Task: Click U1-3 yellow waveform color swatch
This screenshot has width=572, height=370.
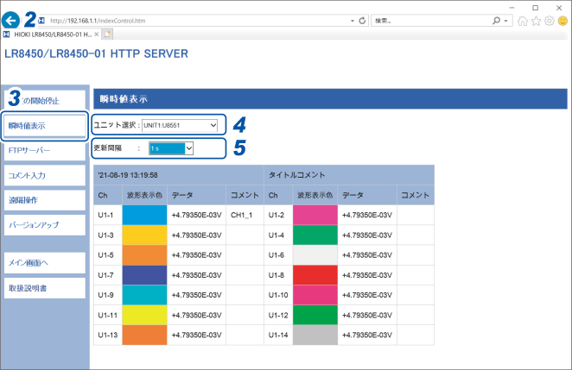Action: coord(144,235)
